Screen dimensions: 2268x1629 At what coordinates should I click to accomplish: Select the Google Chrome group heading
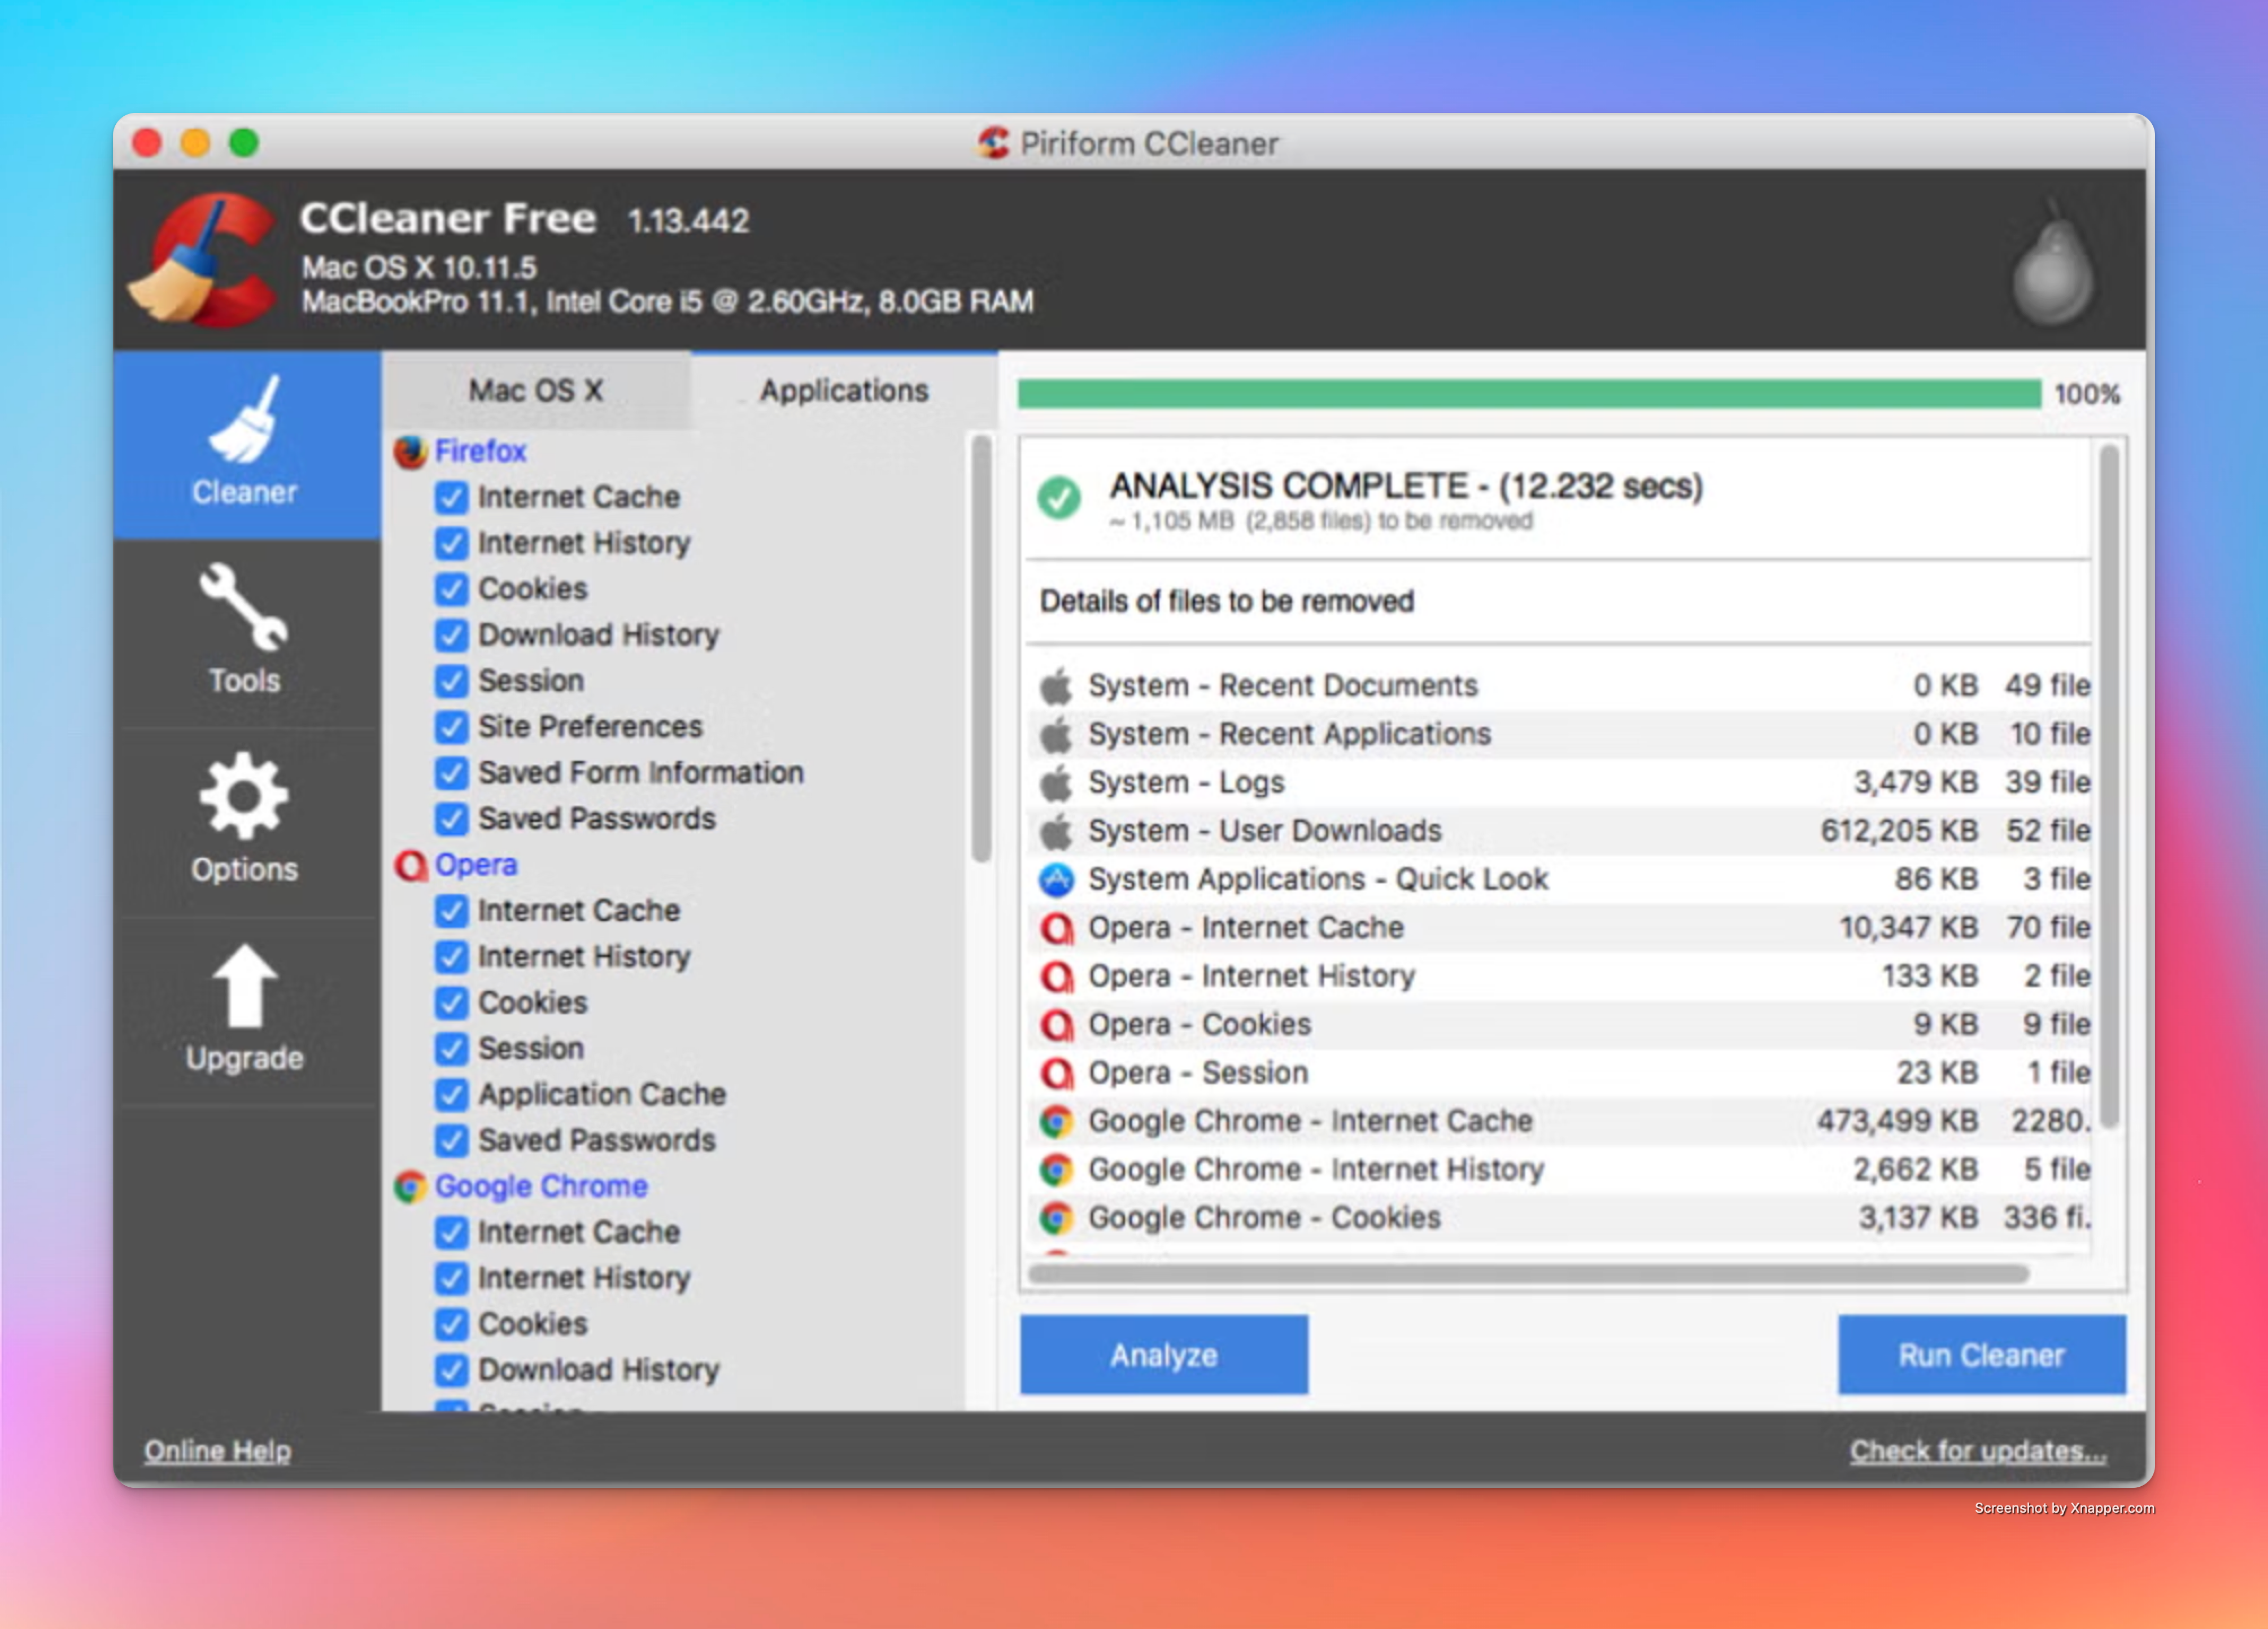click(x=541, y=1187)
